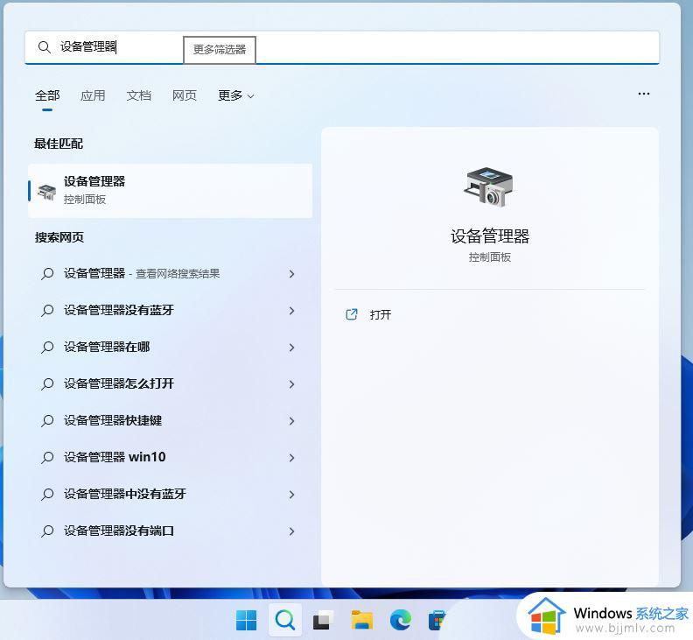Expand chevron for 设备管理器快捷键 row

coord(291,421)
